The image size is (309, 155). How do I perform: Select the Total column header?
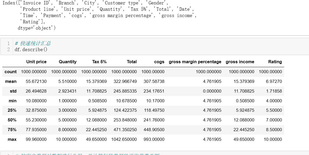coord(132,62)
